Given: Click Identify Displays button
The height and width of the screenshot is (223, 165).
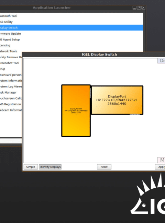Looking at the screenshot, I should [x=50, y=167].
